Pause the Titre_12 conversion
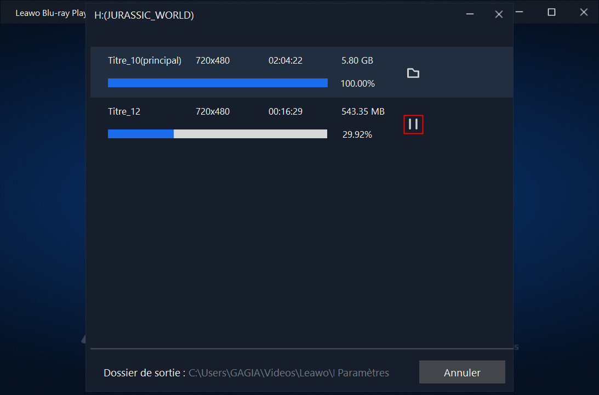The height and width of the screenshot is (395, 599). (x=413, y=124)
